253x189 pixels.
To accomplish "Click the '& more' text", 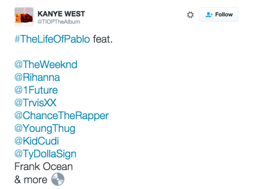I will point(31,180).
